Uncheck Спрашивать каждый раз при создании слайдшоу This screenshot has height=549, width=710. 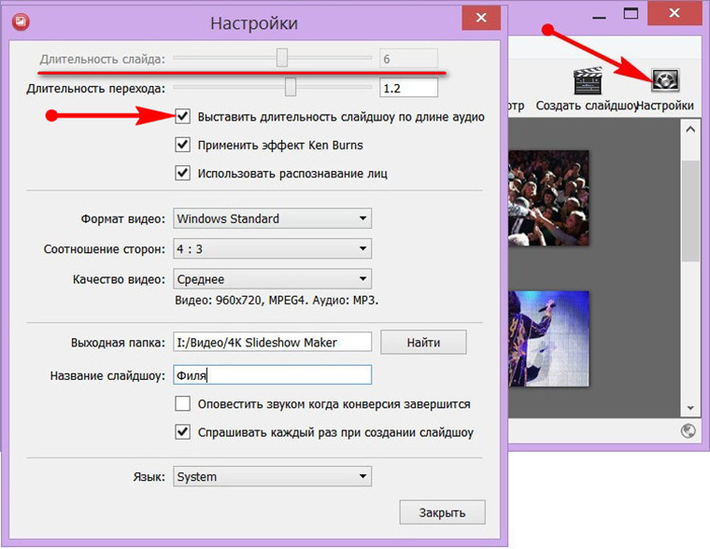pyautogui.click(x=182, y=431)
